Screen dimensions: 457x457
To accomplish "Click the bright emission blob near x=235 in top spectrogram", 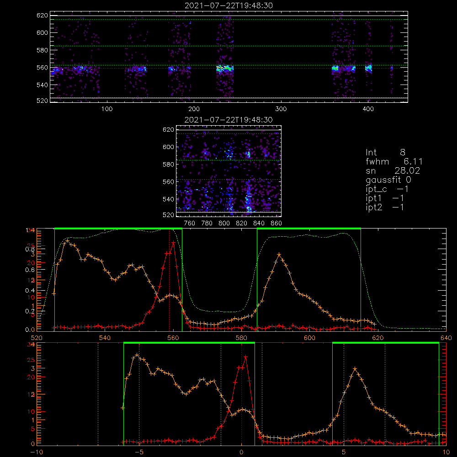I will click(x=224, y=69).
